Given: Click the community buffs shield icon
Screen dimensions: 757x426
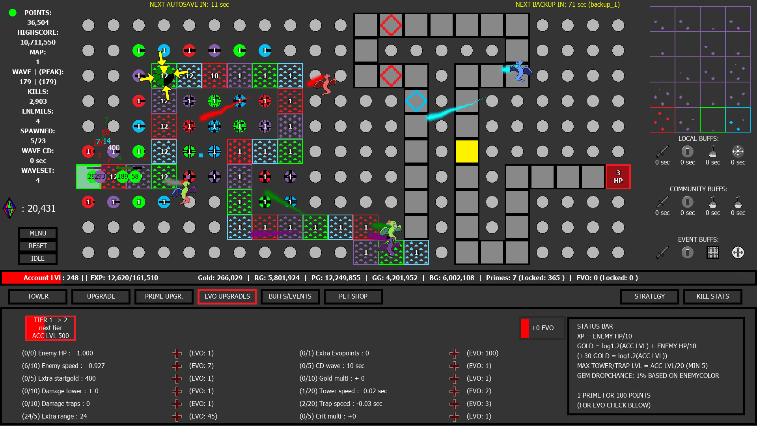Looking at the screenshot, I should point(687,202).
